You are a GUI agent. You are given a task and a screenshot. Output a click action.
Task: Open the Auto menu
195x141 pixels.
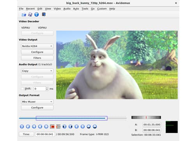pyautogui.click(x=76, y=9)
